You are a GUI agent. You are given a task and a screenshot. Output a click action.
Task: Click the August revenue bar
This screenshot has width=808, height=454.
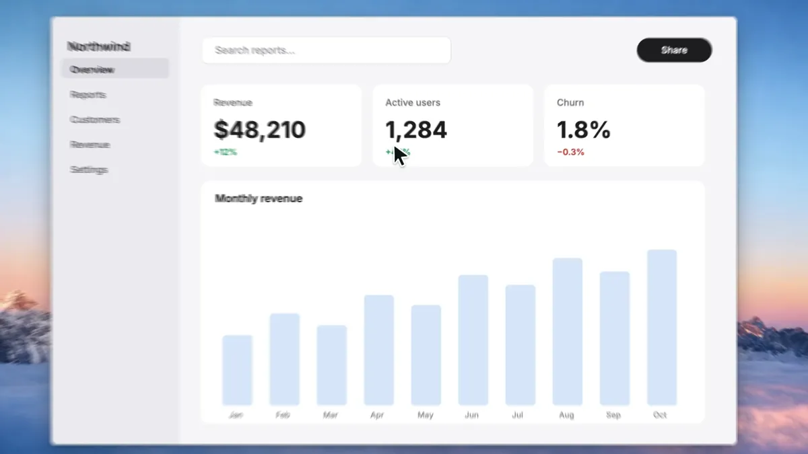tap(568, 332)
